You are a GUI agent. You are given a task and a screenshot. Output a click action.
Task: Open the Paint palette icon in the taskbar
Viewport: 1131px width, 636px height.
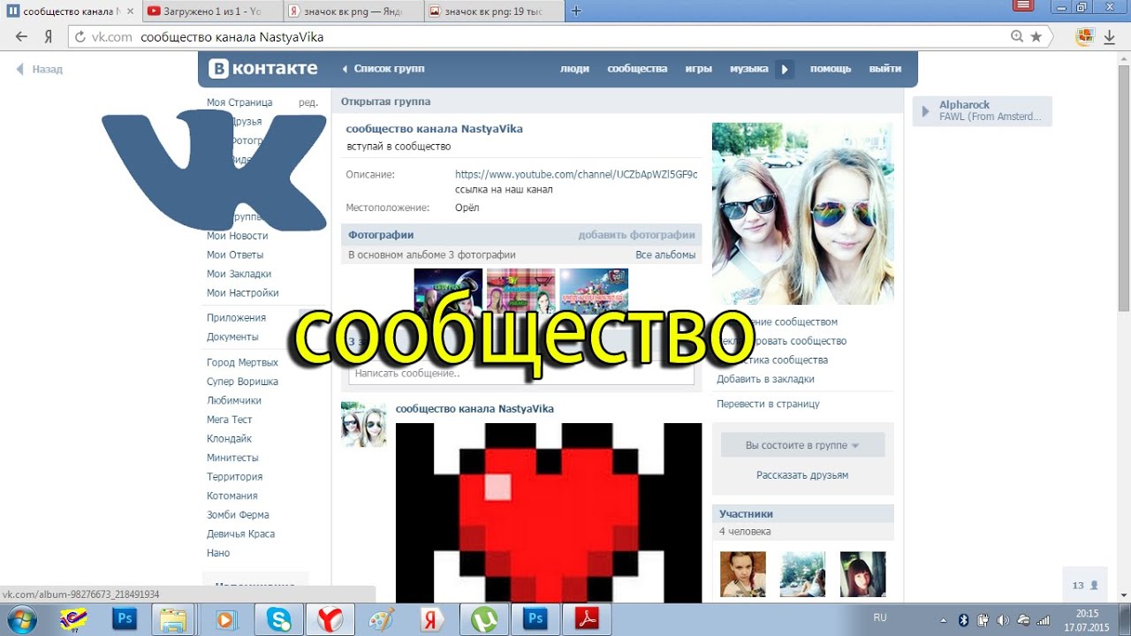click(x=381, y=619)
